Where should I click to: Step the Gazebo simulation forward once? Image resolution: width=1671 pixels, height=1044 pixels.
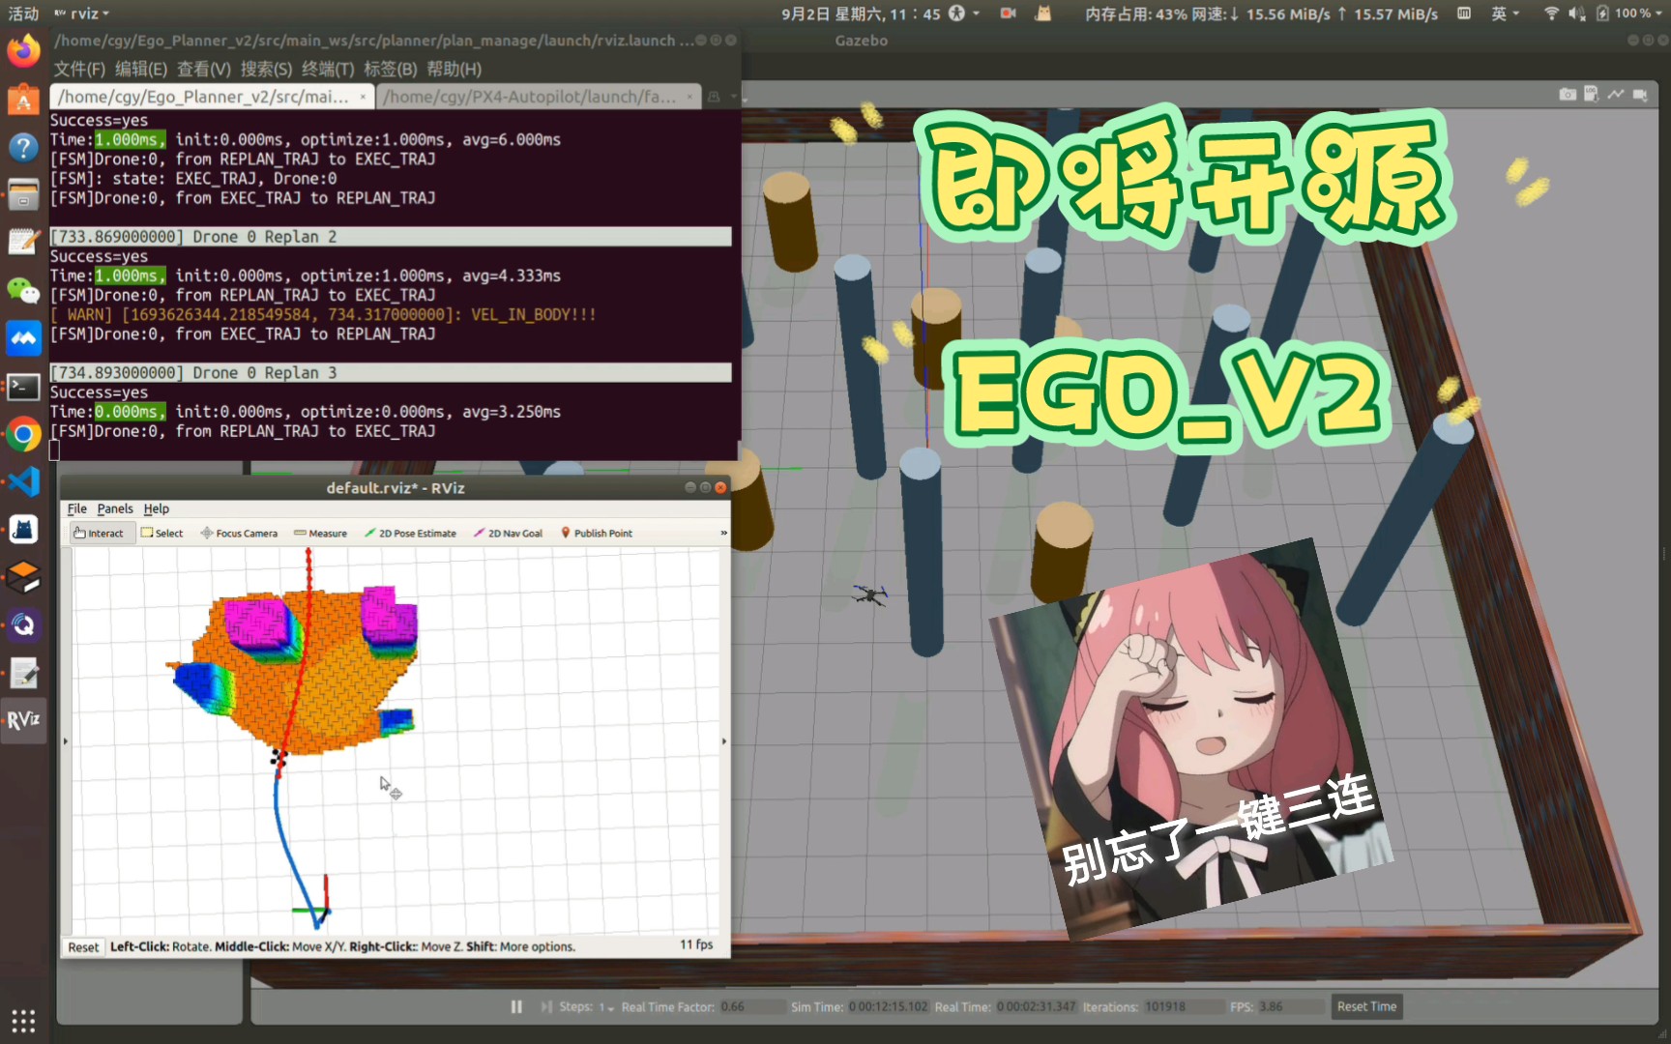546,1006
